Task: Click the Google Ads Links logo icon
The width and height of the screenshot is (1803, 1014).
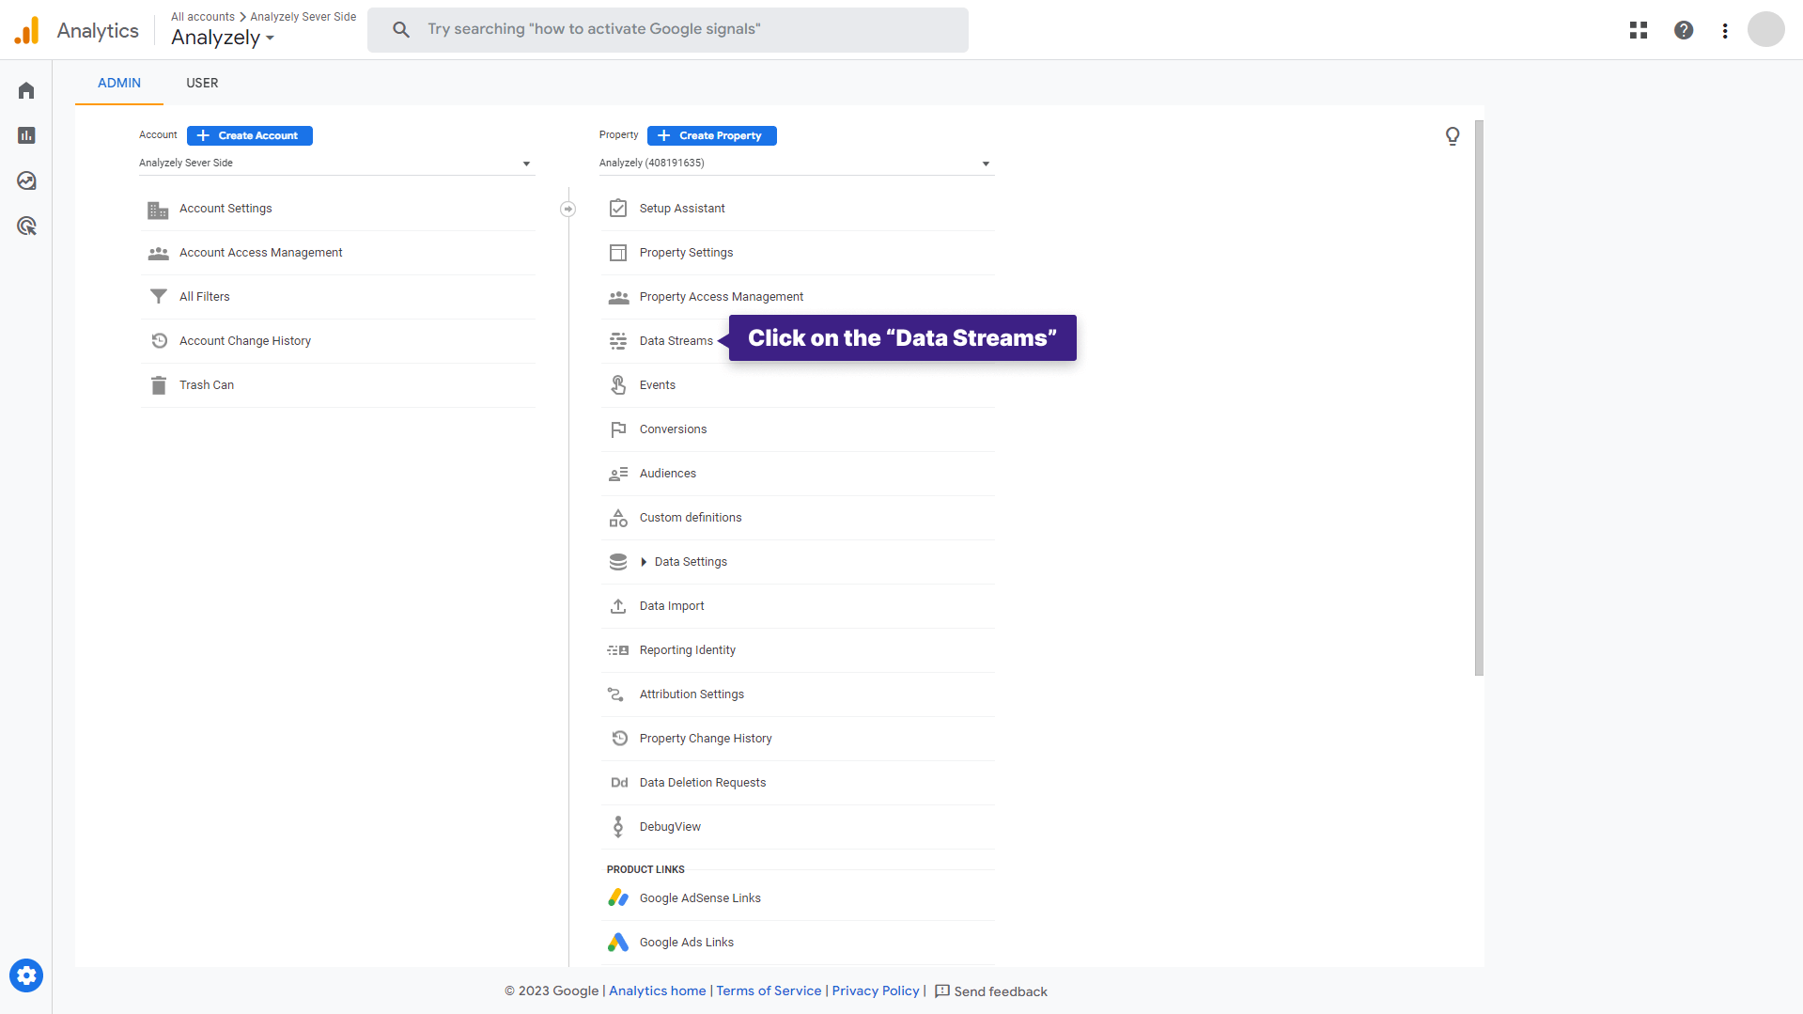Action: [x=618, y=943]
